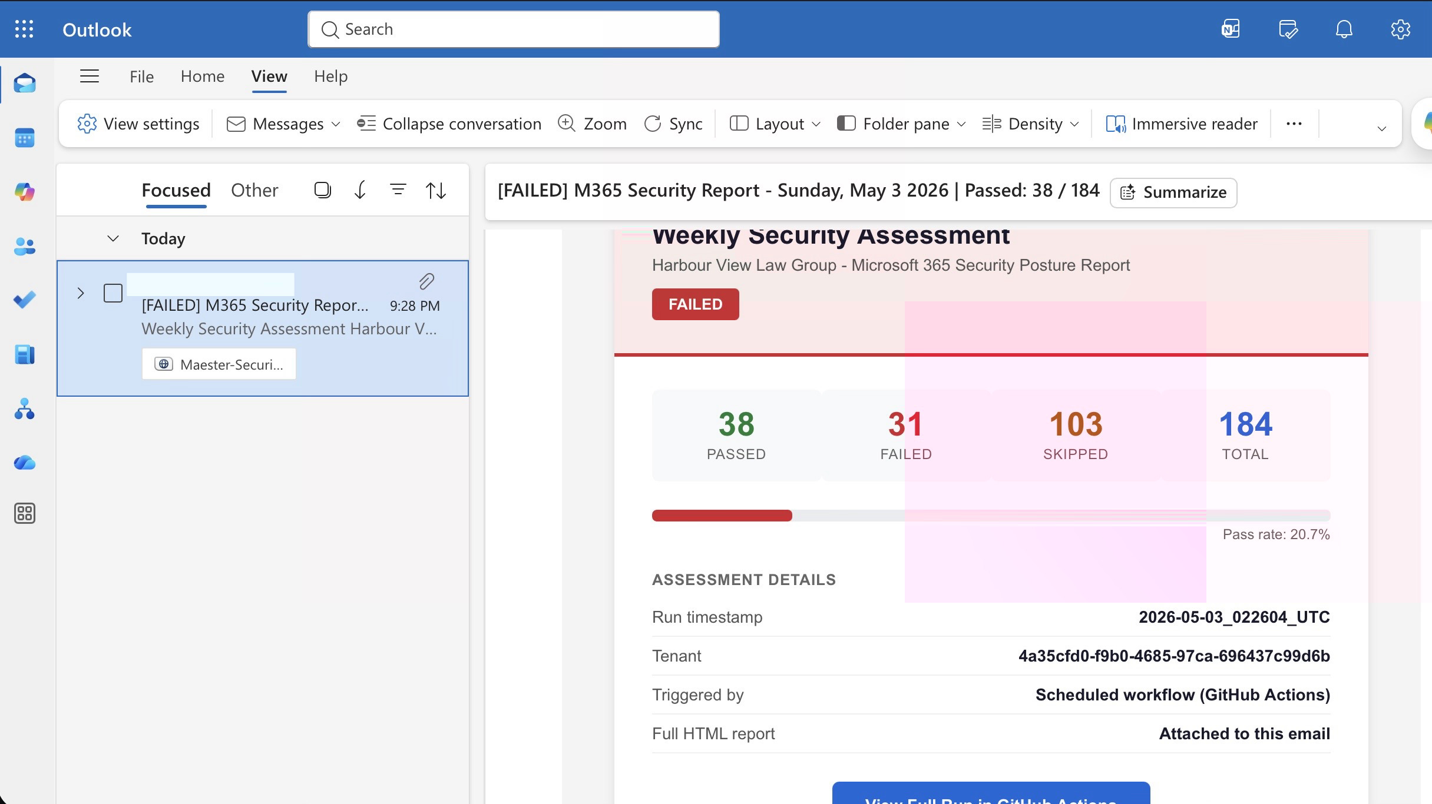
Task: Click the ASSESSMENT DETAILS heading
Action: (744, 580)
